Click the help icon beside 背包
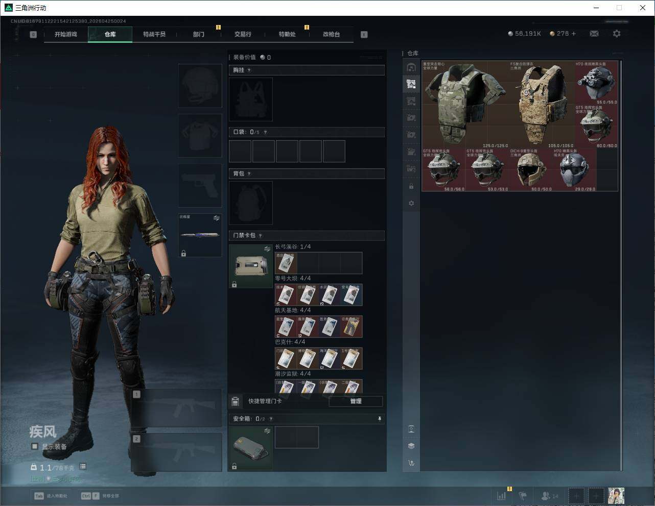The height and width of the screenshot is (506, 655). [249, 174]
